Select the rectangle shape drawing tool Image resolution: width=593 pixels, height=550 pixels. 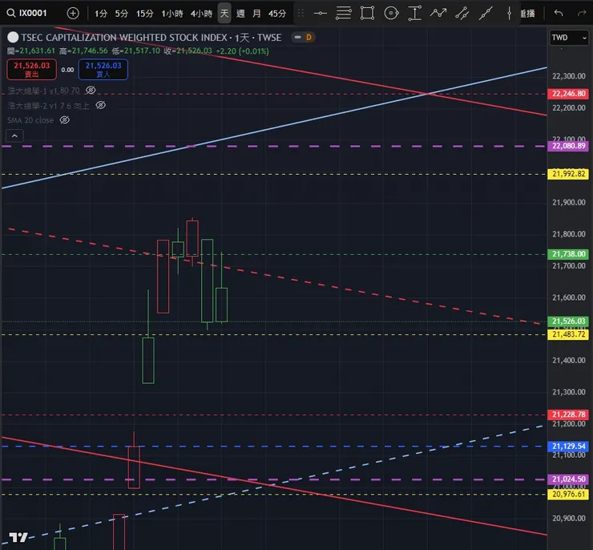click(x=367, y=14)
